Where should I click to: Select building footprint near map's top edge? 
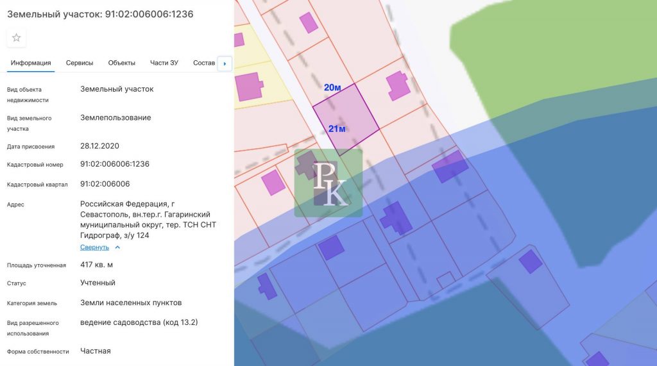(309, 22)
